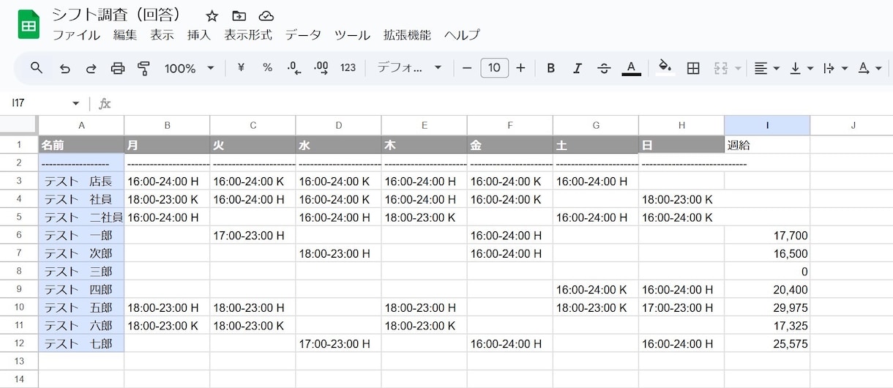Decrease decimal places
The image size is (893, 388).
click(294, 68)
